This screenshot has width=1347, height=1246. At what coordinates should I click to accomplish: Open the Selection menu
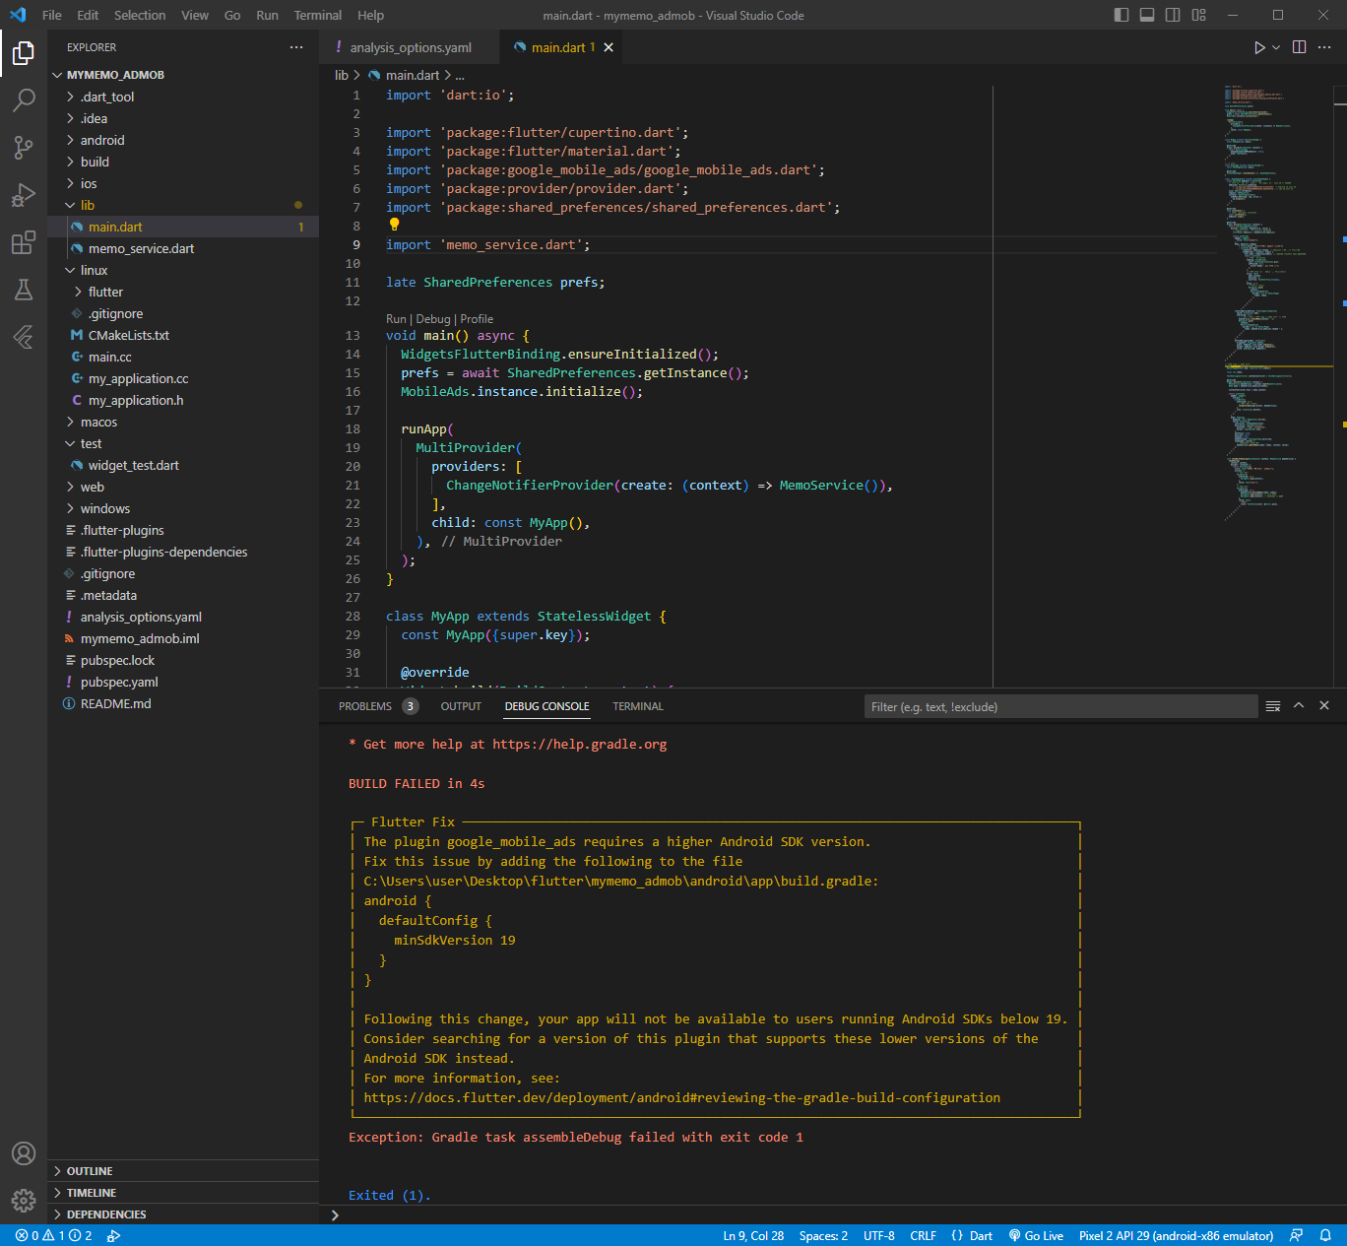point(140,15)
